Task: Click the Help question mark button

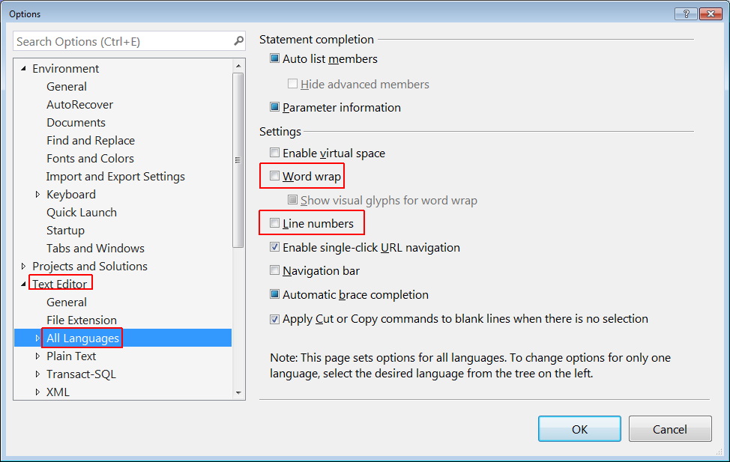Action: coord(685,13)
